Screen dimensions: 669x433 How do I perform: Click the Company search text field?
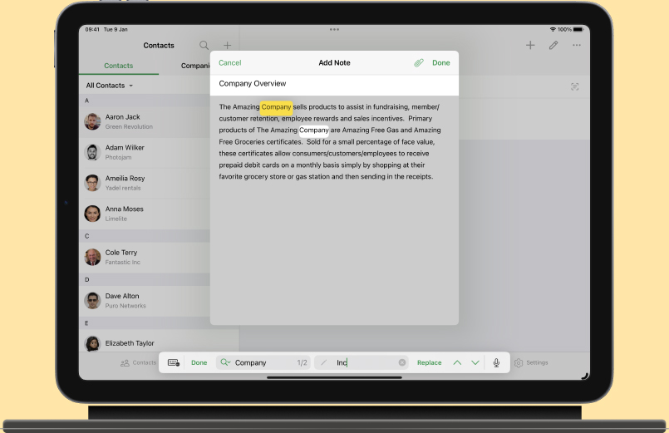point(262,363)
